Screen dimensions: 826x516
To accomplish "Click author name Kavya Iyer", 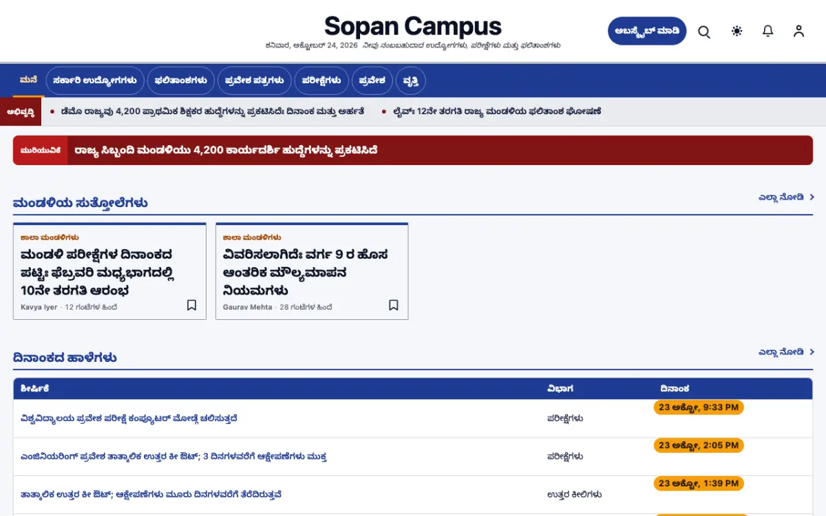I will 39,307.
